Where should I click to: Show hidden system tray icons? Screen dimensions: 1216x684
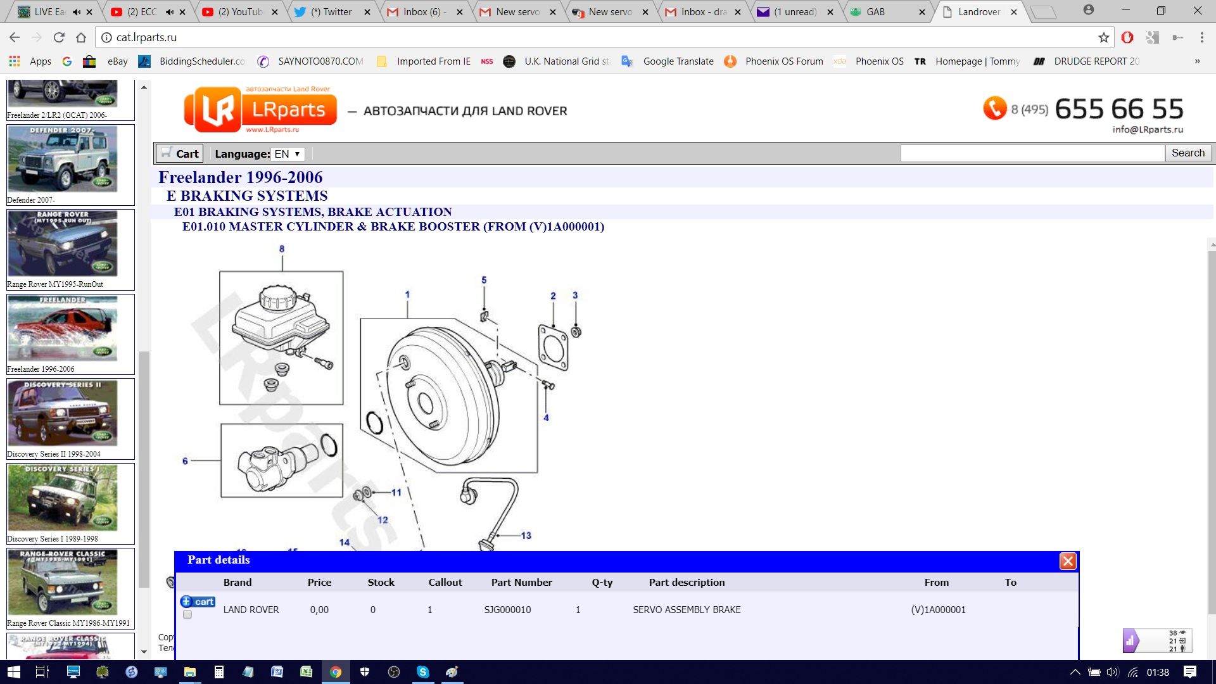click(x=1075, y=672)
